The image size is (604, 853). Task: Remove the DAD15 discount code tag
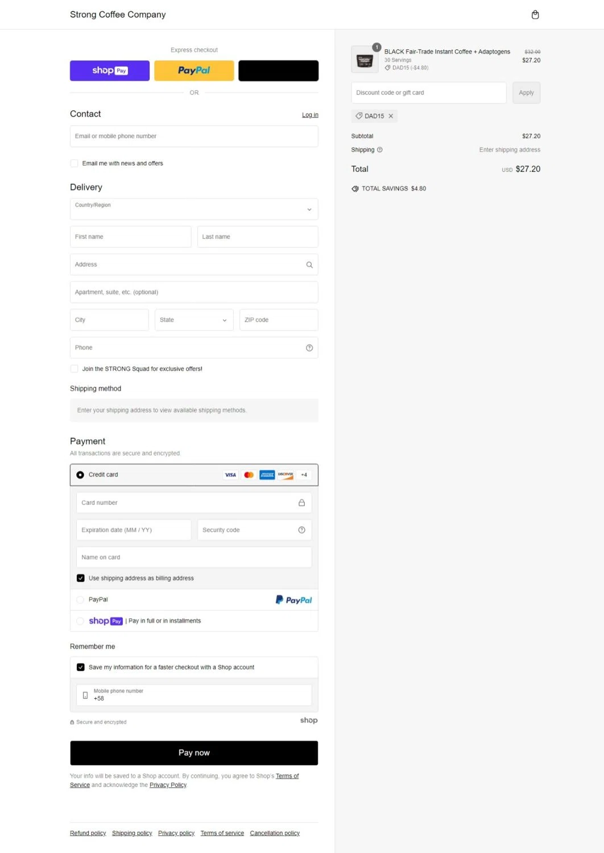coord(391,116)
